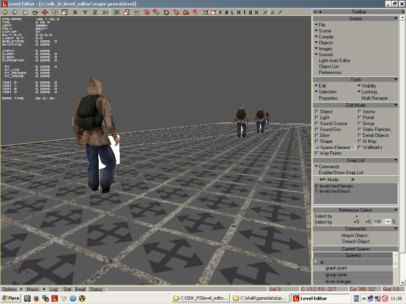This screenshot has width=406, height=304.
Task: Click the select-by percent value field
Action: [379, 222]
